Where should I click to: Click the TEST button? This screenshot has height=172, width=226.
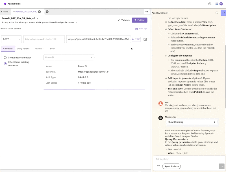click(x=136, y=39)
